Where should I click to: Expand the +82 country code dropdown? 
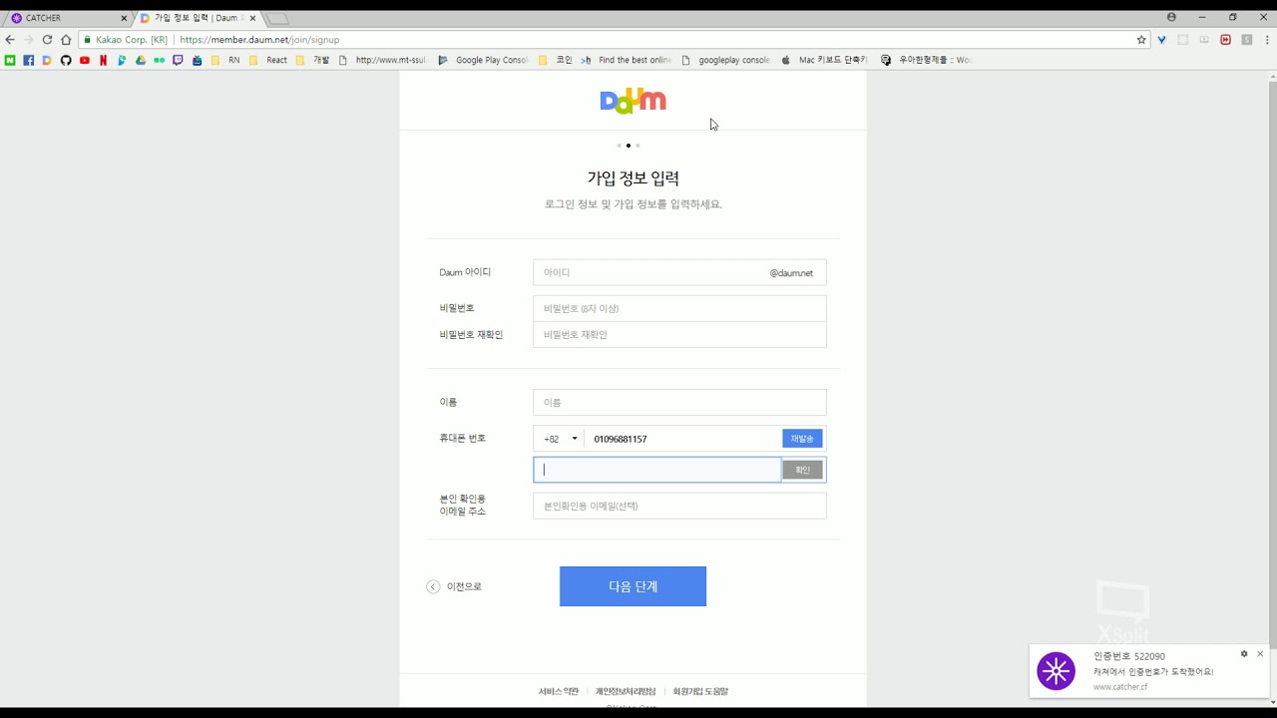(560, 439)
